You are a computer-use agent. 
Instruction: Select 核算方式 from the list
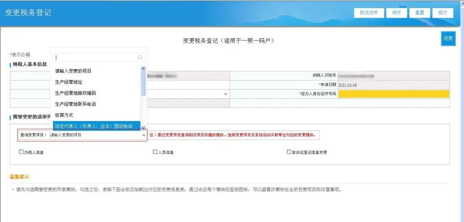(x=96, y=115)
